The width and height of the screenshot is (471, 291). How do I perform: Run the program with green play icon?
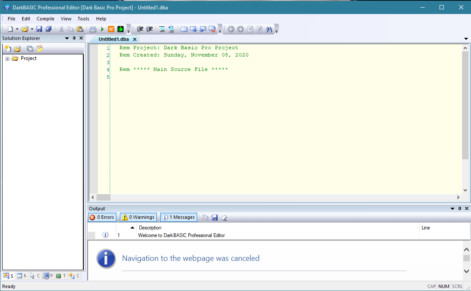tap(102, 29)
